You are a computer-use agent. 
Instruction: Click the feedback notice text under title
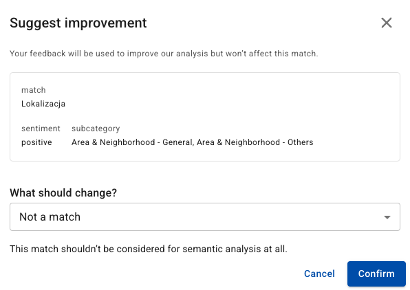164,54
